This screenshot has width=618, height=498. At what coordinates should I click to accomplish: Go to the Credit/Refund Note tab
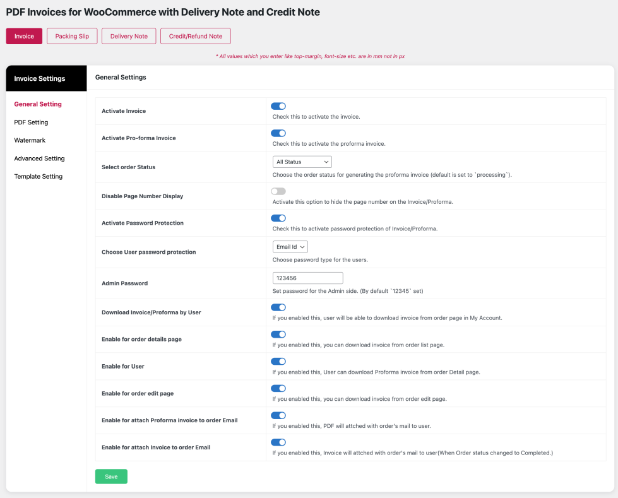[x=195, y=37]
